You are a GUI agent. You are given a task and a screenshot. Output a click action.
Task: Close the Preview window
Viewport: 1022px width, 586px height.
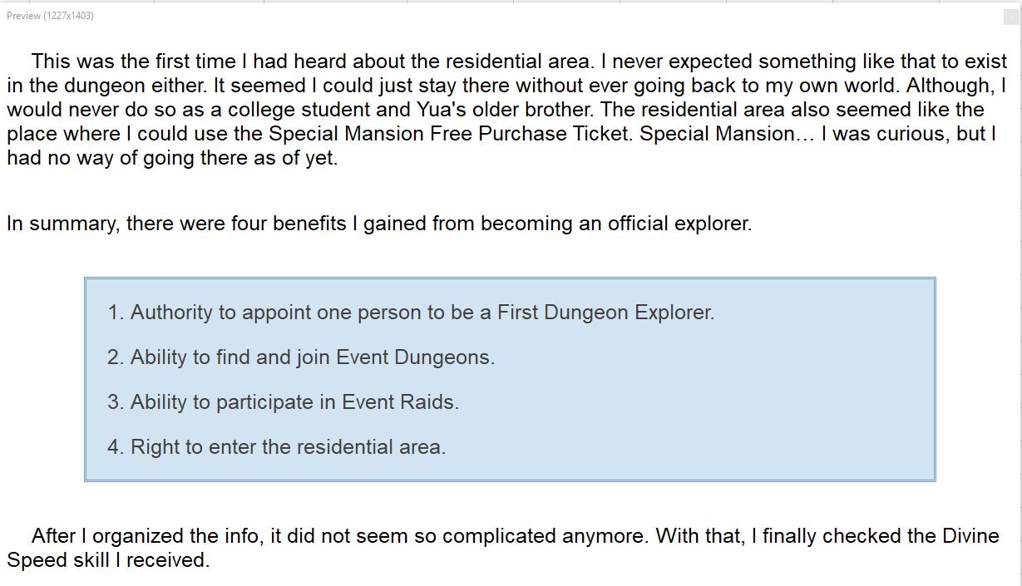pyautogui.click(x=1011, y=17)
